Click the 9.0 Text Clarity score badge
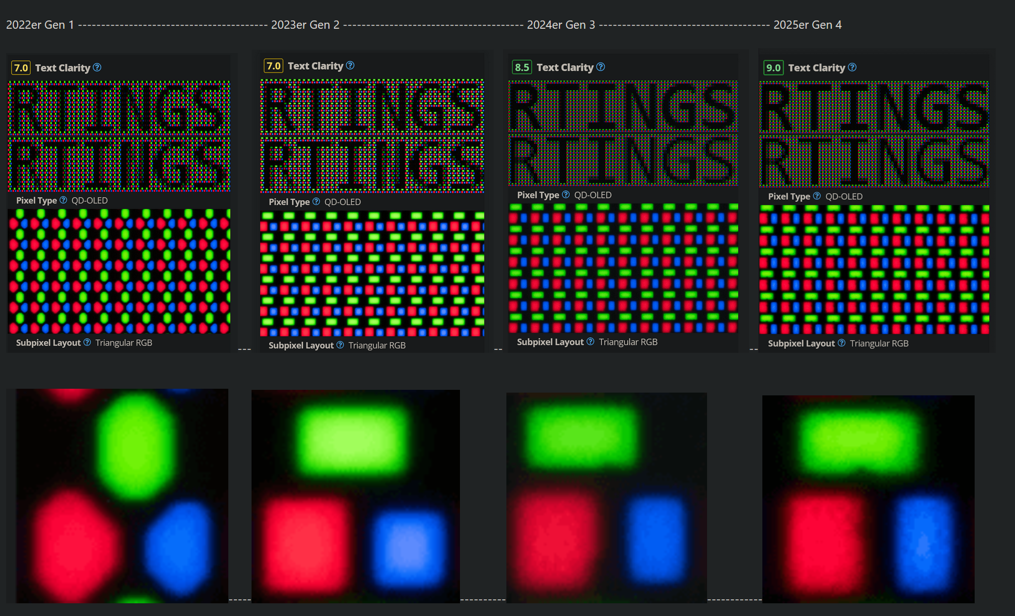This screenshot has width=1015, height=616. coord(773,68)
